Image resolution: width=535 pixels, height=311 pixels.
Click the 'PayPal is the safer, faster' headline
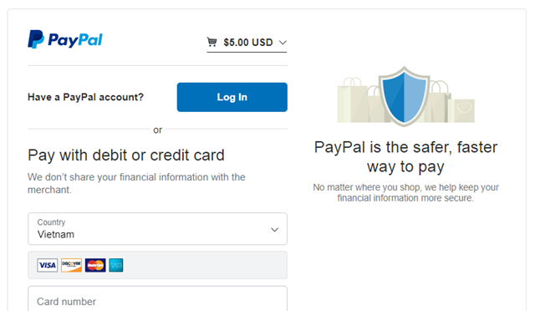point(405,147)
